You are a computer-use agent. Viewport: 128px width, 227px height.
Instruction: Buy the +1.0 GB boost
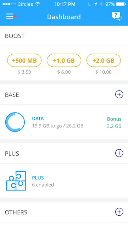(64, 60)
